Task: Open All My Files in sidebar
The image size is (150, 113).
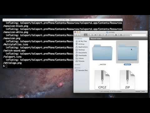Action: tap(81, 41)
